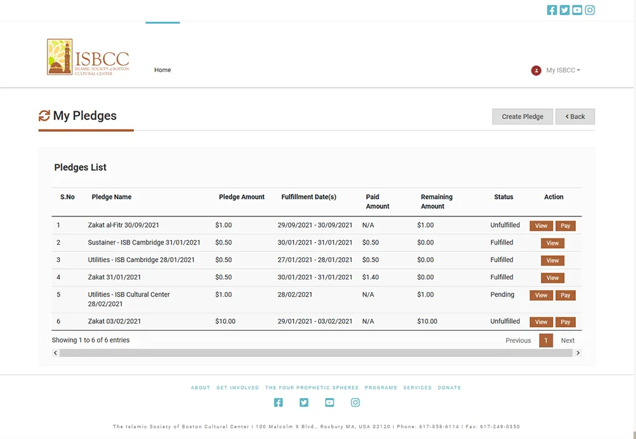Sort by Remaining Amount column header
Image resolution: width=636 pixels, height=439 pixels.
(x=436, y=201)
